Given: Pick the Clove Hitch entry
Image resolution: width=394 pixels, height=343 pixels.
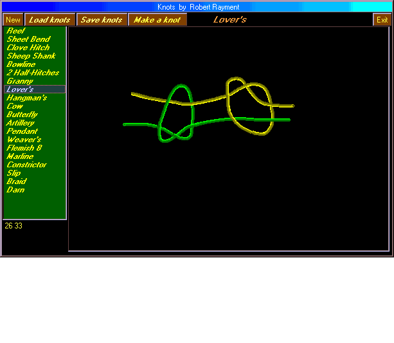Looking at the screenshot, I should point(28,48).
